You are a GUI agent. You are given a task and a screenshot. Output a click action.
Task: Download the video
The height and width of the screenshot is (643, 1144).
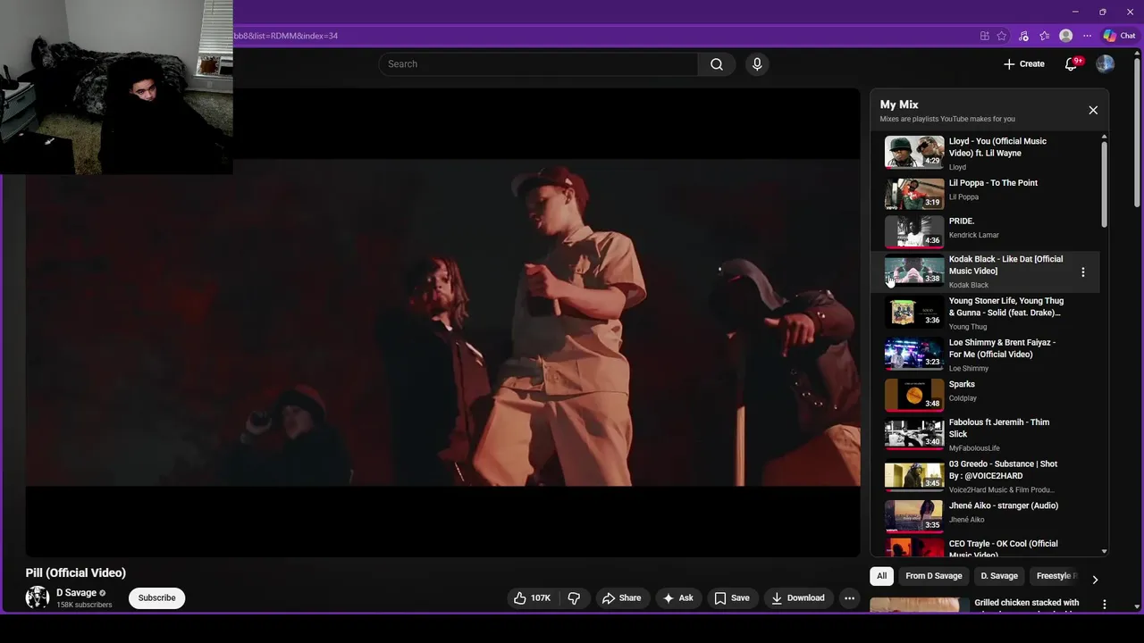[798, 598]
